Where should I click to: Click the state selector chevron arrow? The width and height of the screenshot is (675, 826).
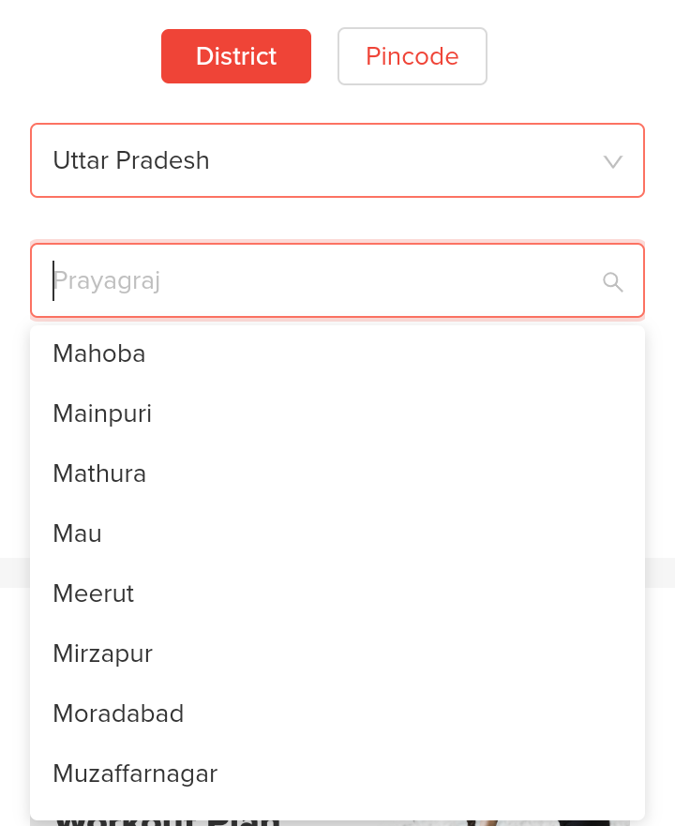point(613,161)
